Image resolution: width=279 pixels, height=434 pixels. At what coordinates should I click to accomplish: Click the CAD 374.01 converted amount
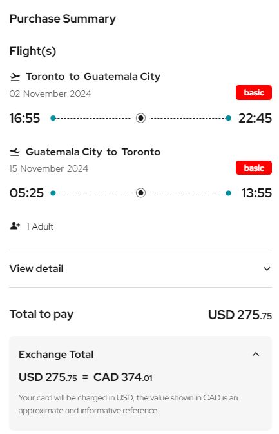(123, 377)
